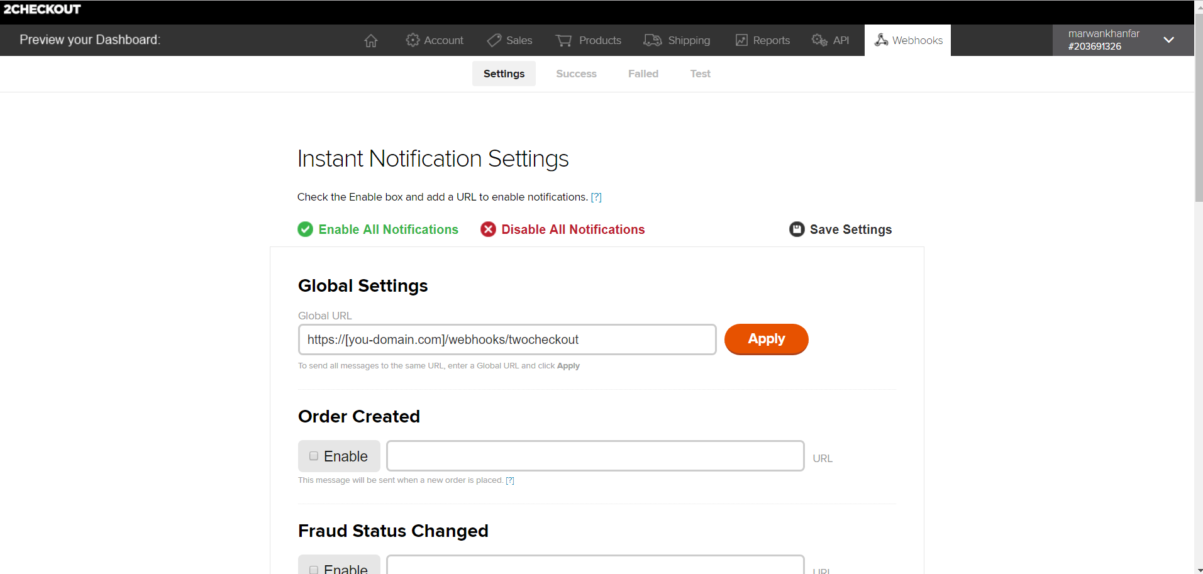
Task: Click the Webhooks icon
Action: pyautogui.click(x=882, y=40)
